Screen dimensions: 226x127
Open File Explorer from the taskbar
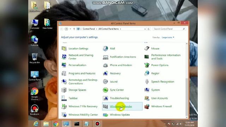click(46, 124)
